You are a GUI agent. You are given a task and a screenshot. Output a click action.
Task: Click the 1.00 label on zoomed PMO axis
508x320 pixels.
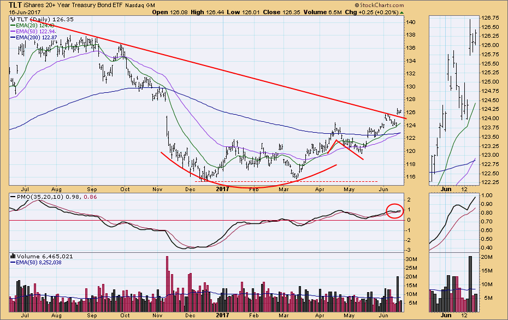[487, 195]
